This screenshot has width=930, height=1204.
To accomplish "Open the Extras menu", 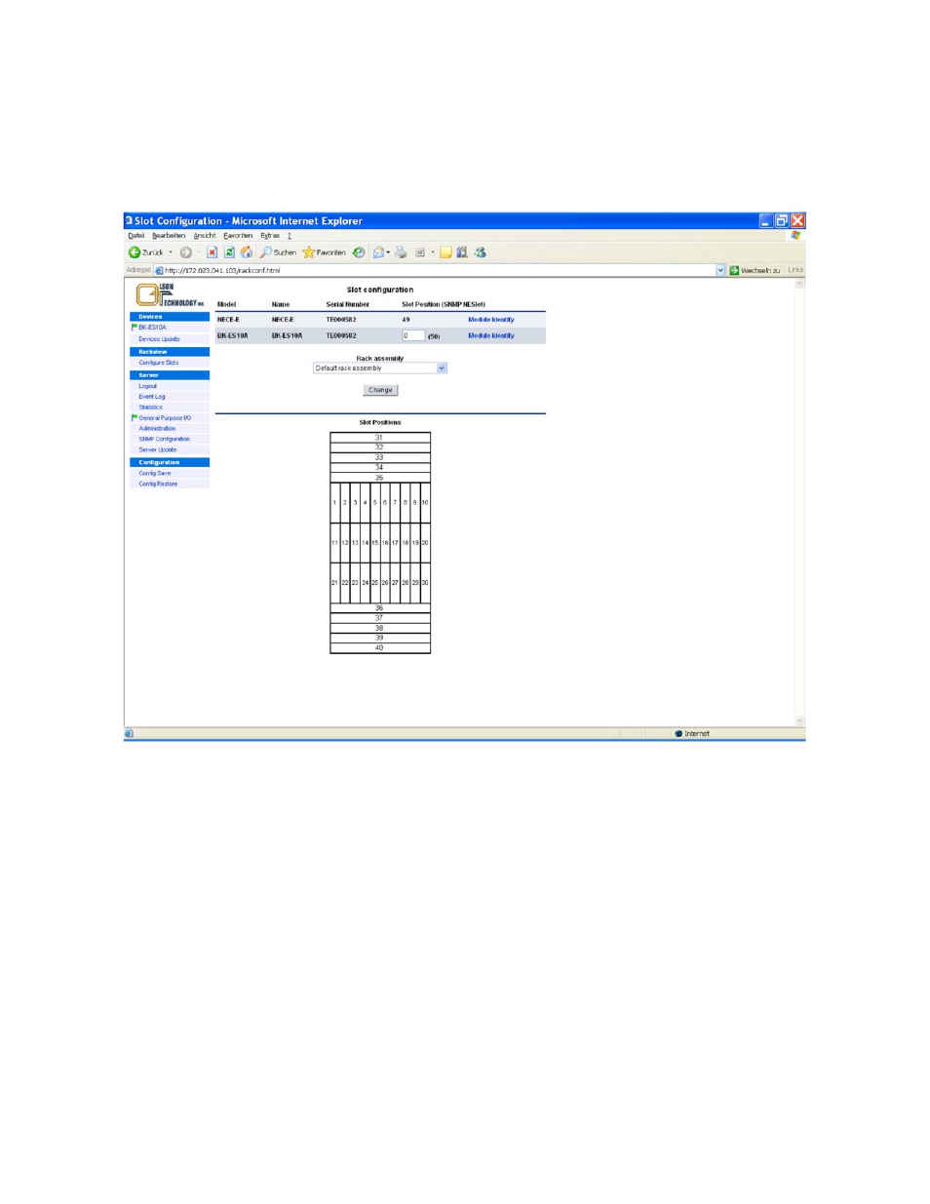I will pyautogui.click(x=270, y=236).
